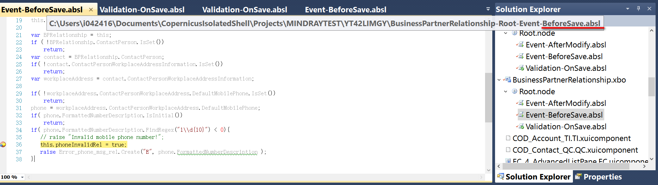Click the editor's vertical scrollbar thumb
The image size is (658, 185).
(488, 98)
